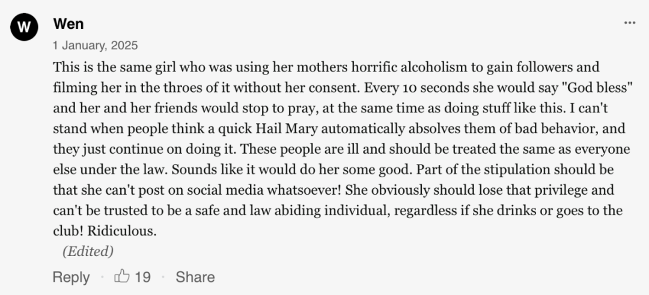The width and height of the screenshot is (649, 295).
Task: Click the (Edited) label
Action: click(x=88, y=251)
